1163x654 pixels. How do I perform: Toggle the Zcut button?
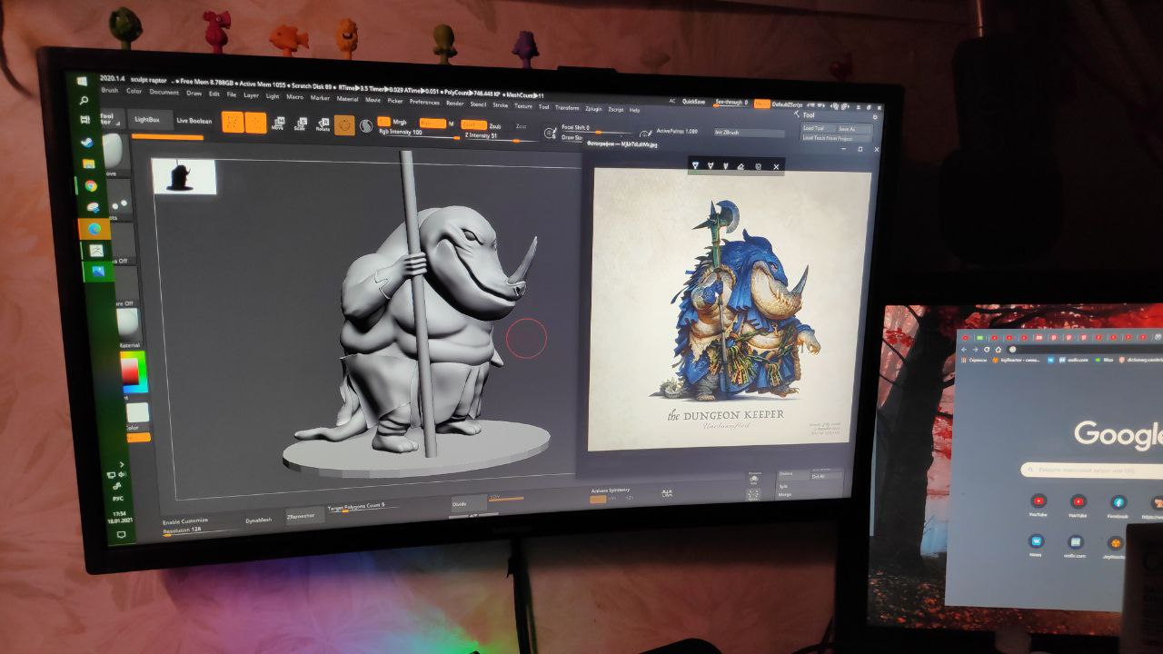pyautogui.click(x=521, y=126)
